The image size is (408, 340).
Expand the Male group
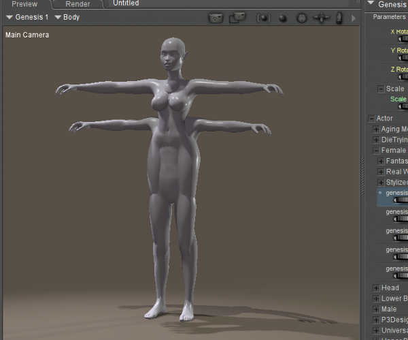(x=376, y=309)
